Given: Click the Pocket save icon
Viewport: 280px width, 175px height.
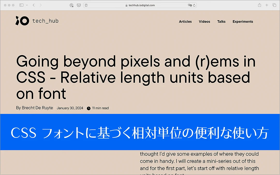Looking at the screenshot, I should [x=79, y=5].
